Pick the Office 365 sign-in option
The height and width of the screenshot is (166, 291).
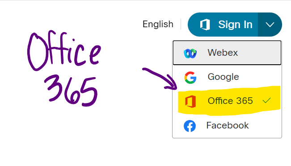pyautogui.click(x=227, y=101)
